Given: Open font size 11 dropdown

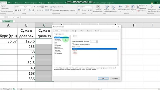Looking at the screenshot, I should [x=30, y=7].
